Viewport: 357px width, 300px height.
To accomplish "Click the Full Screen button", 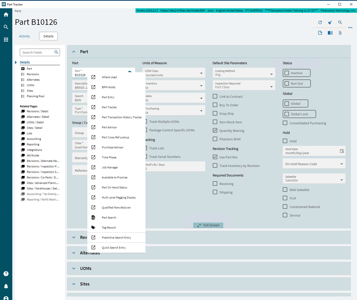I will 208,225.
